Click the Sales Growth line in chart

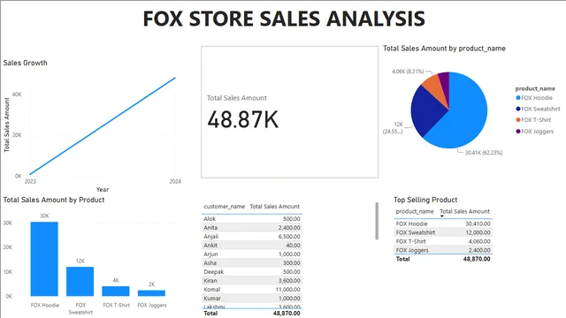pos(103,125)
